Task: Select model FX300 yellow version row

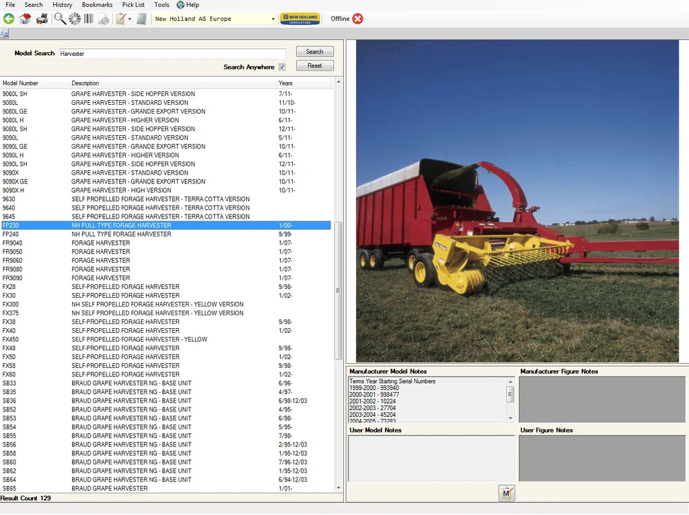Action: click(166, 305)
